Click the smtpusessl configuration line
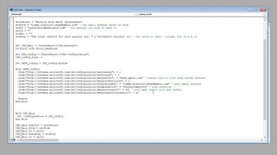Screen dimensions: 277x155 [x=69, y=72]
